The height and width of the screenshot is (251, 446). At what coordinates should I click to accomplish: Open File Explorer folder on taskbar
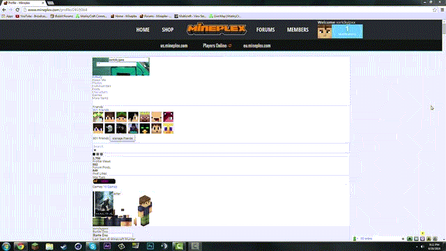click(49, 246)
